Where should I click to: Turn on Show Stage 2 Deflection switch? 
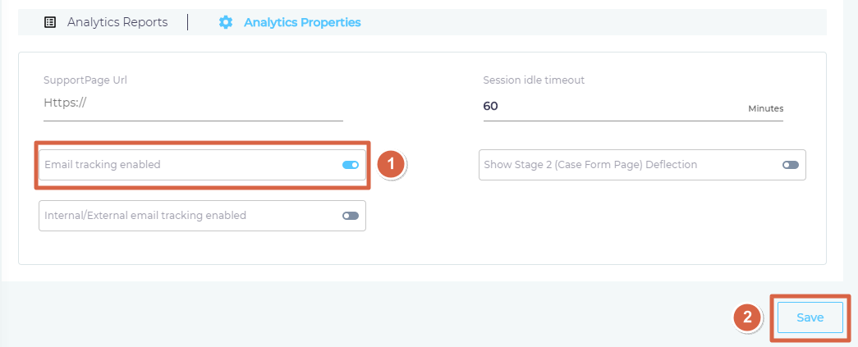(x=790, y=165)
